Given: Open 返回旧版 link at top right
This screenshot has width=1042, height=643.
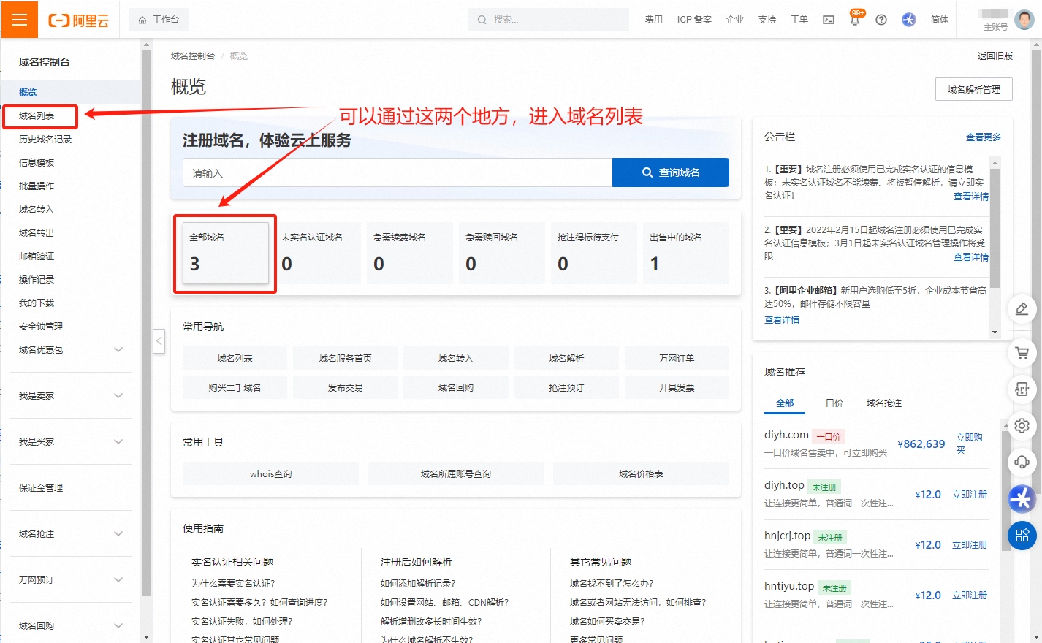Looking at the screenshot, I should coord(996,55).
